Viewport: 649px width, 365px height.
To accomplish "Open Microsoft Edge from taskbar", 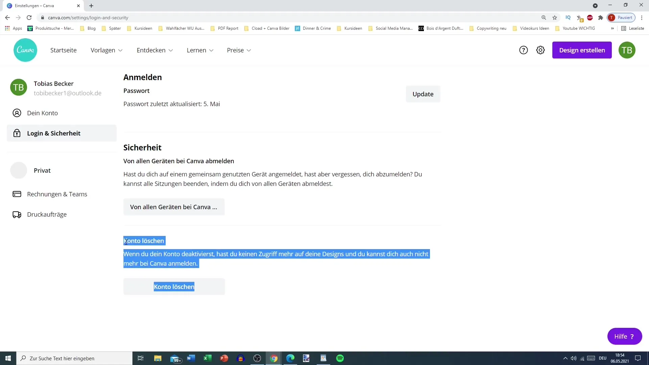I will click(290, 358).
